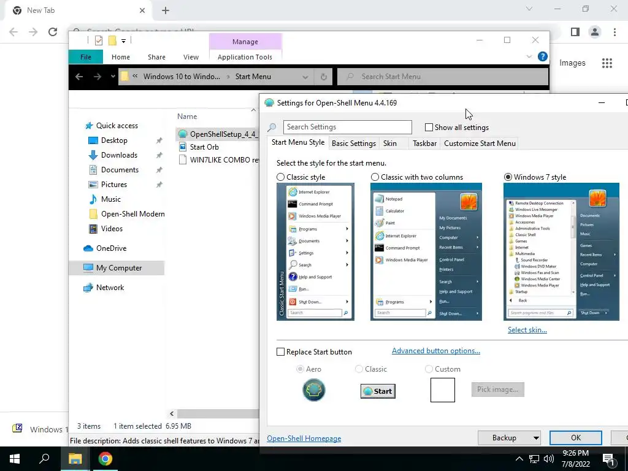Select the WIN7LIKE COMBO file

[x=218, y=160]
